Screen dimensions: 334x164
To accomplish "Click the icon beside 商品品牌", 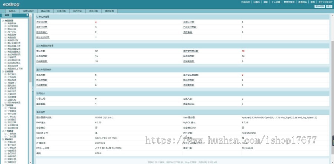I will click(x=6, y=35).
